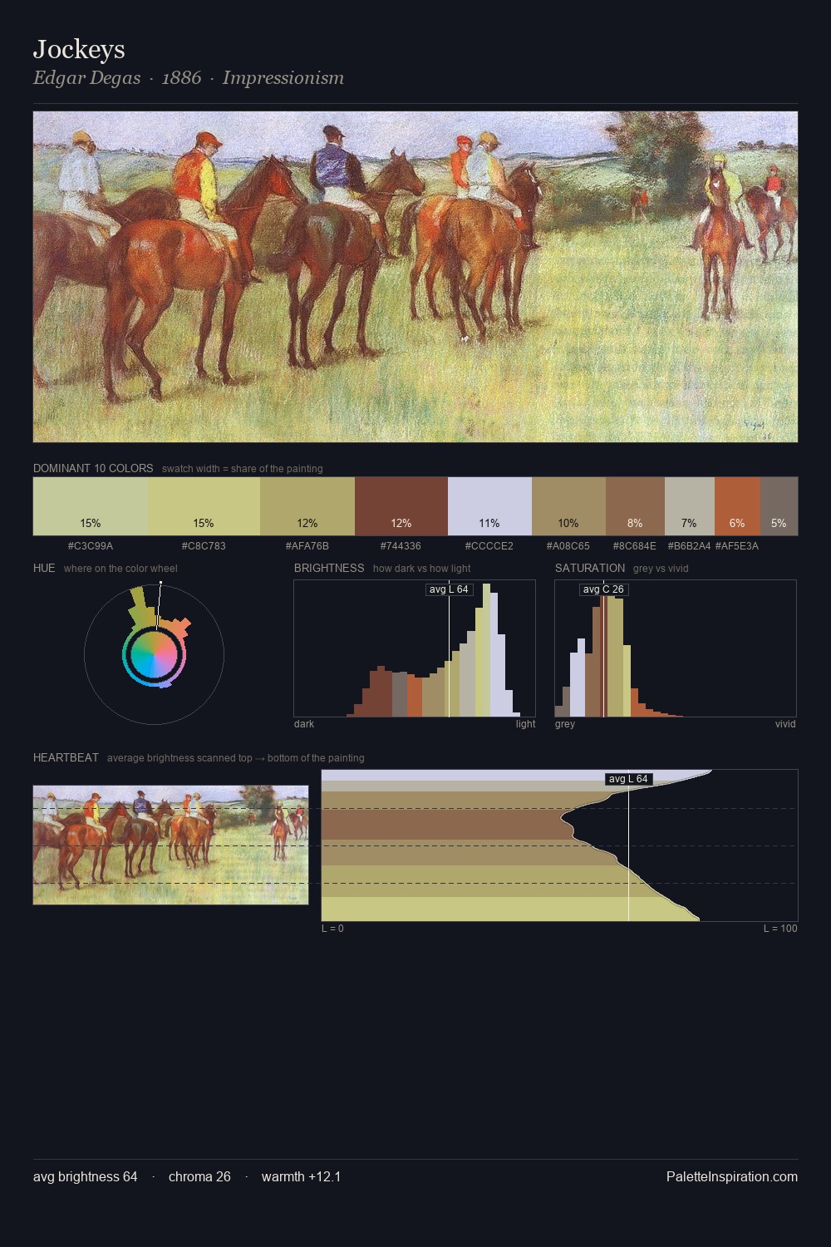Choose the rust orange #AF5E3A 6% swatch

tap(737, 506)
